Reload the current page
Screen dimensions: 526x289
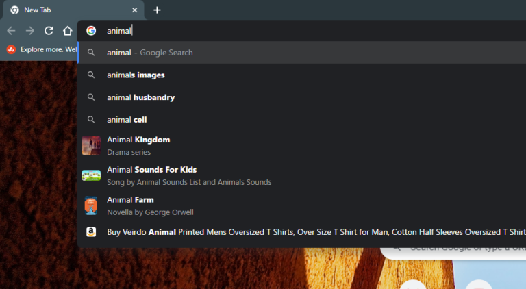(49, 31)
